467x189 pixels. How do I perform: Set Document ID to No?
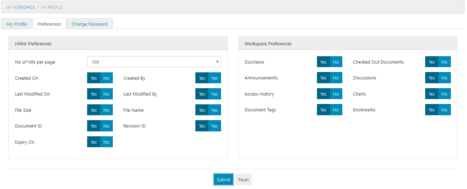click(106, 126)
